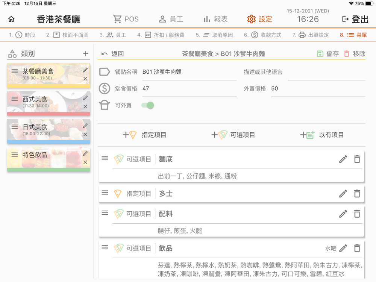
Task: Open the POS tab
Action: coord(126,19)
